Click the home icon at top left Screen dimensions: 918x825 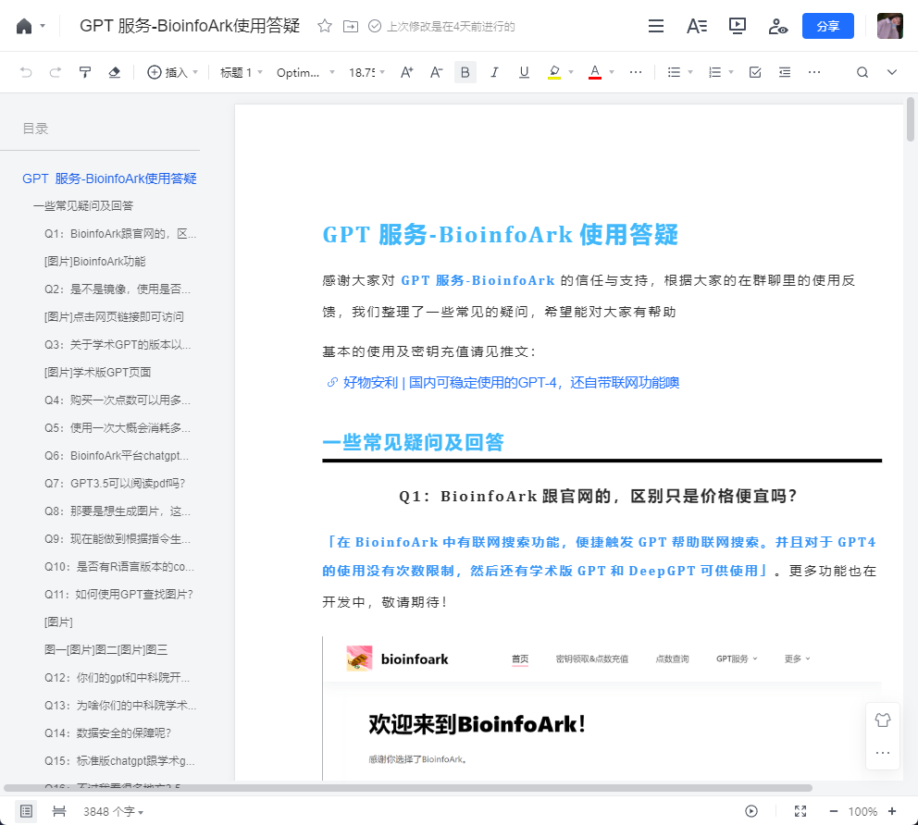(x=24, y=26)
